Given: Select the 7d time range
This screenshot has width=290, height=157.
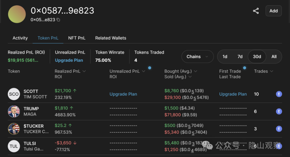Looking at the screenshot, I should (x=240, y=57).
